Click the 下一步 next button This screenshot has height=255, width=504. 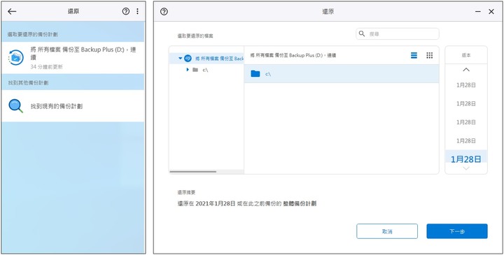[457, 231]
